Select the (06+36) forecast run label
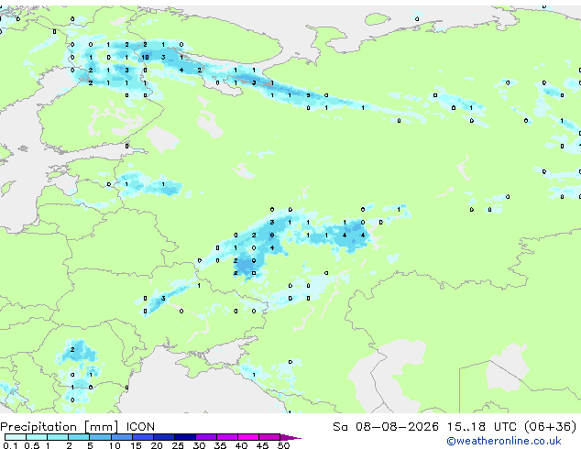The image size is (581, 449). 551,427
